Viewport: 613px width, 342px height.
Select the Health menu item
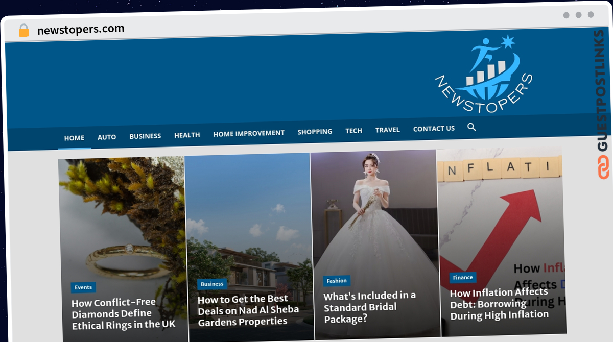point(187,135)
